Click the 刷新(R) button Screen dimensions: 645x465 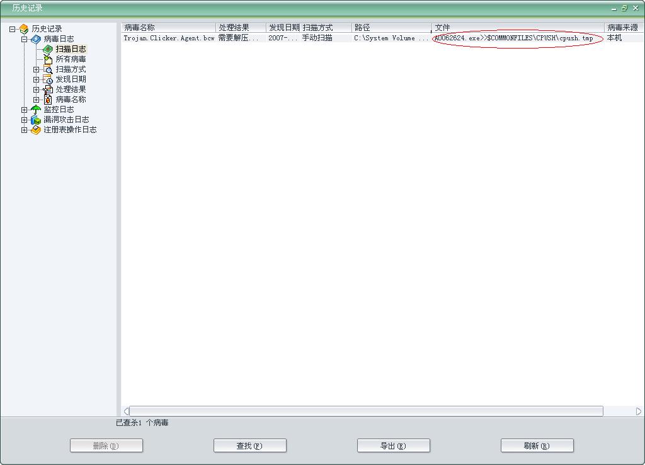(x=537, y=445)
